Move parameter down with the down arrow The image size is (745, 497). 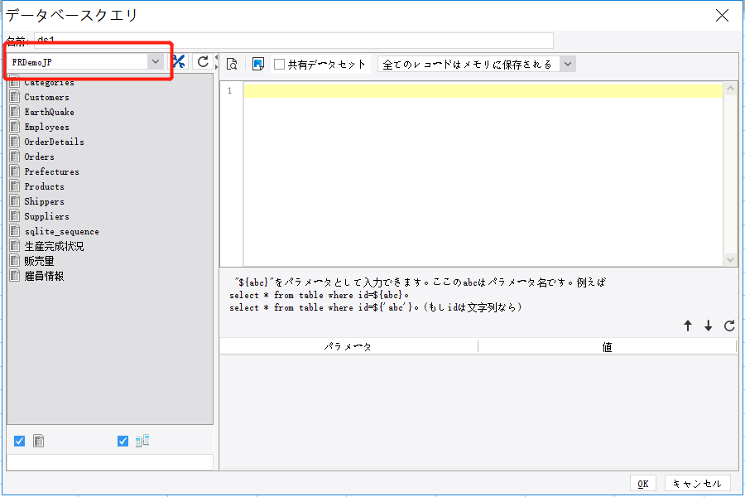point(709,326)
